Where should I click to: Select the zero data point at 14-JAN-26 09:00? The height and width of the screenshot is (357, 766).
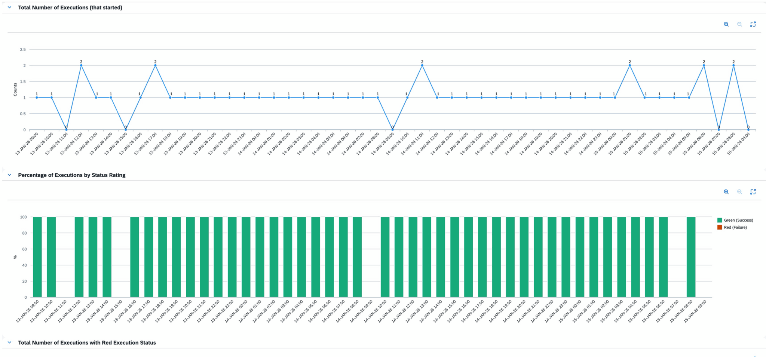[x=392, y=130]
